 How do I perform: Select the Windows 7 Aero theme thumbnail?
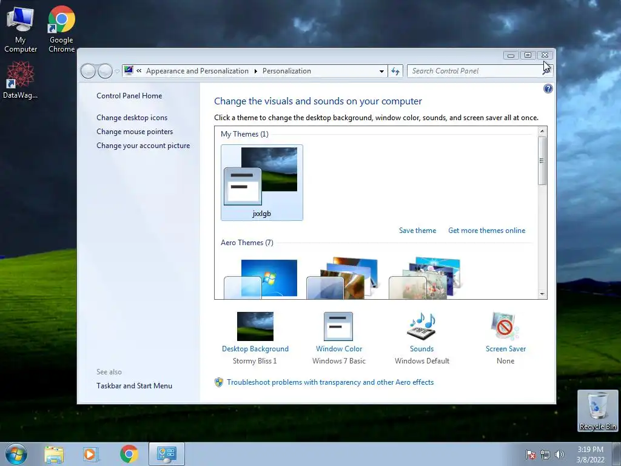[x=261, y=279]
